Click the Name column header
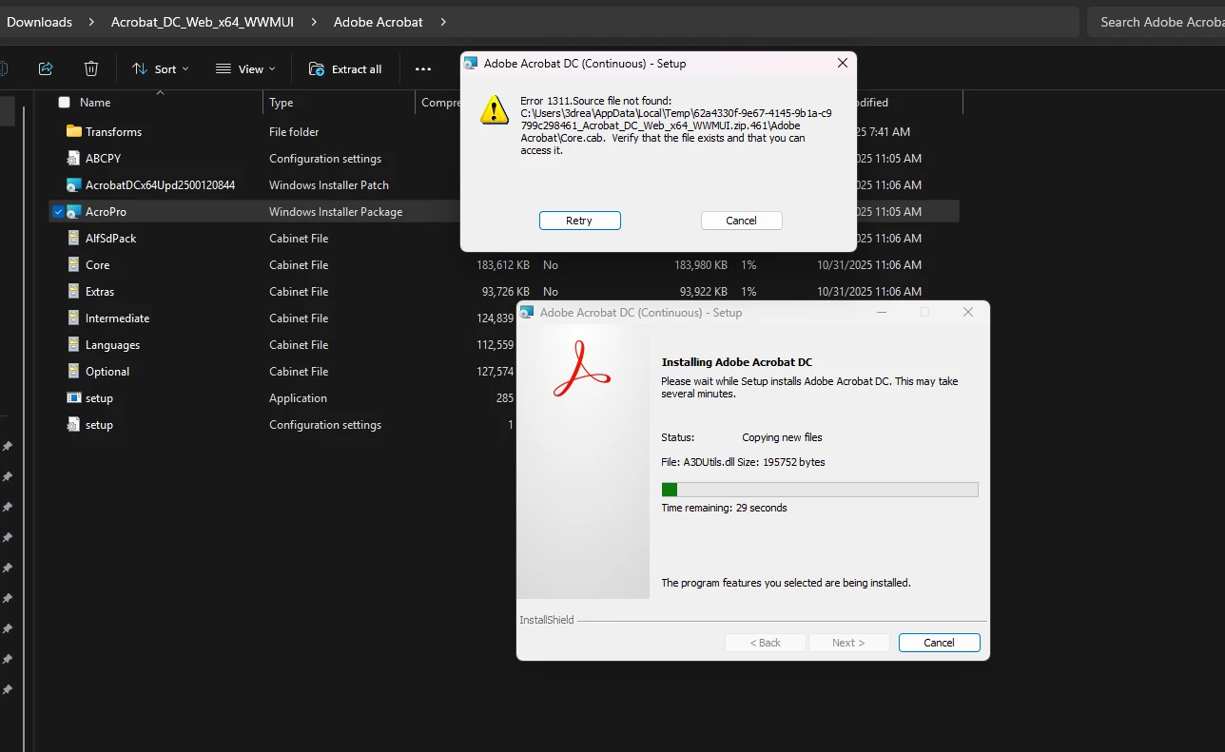Image resolution: width=1225 pixels, height=752 pixels. 95,103
